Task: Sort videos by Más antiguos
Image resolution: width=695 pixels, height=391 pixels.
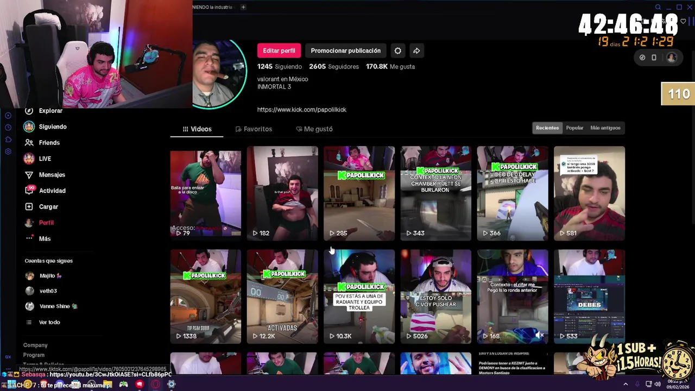Action: (x=605, y=128)
